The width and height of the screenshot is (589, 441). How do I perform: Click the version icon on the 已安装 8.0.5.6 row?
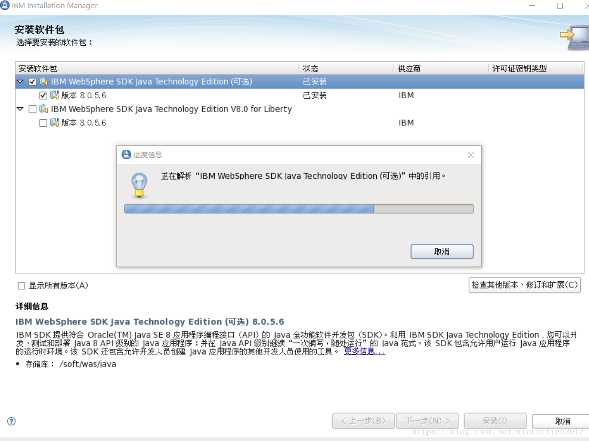54,95
